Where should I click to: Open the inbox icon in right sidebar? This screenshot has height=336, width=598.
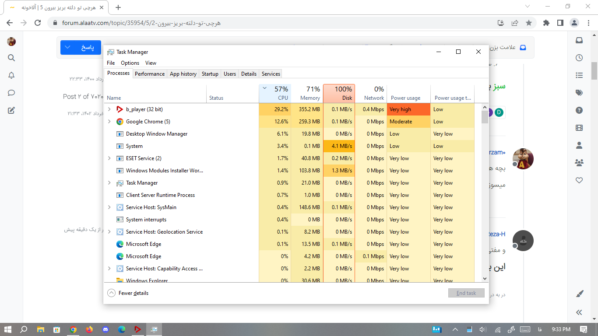579,40
